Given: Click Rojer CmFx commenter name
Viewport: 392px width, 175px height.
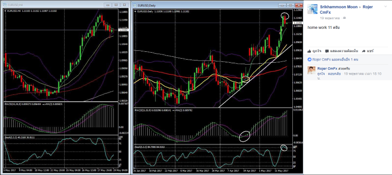Looking at the screenshot, I should click(327, 68).
